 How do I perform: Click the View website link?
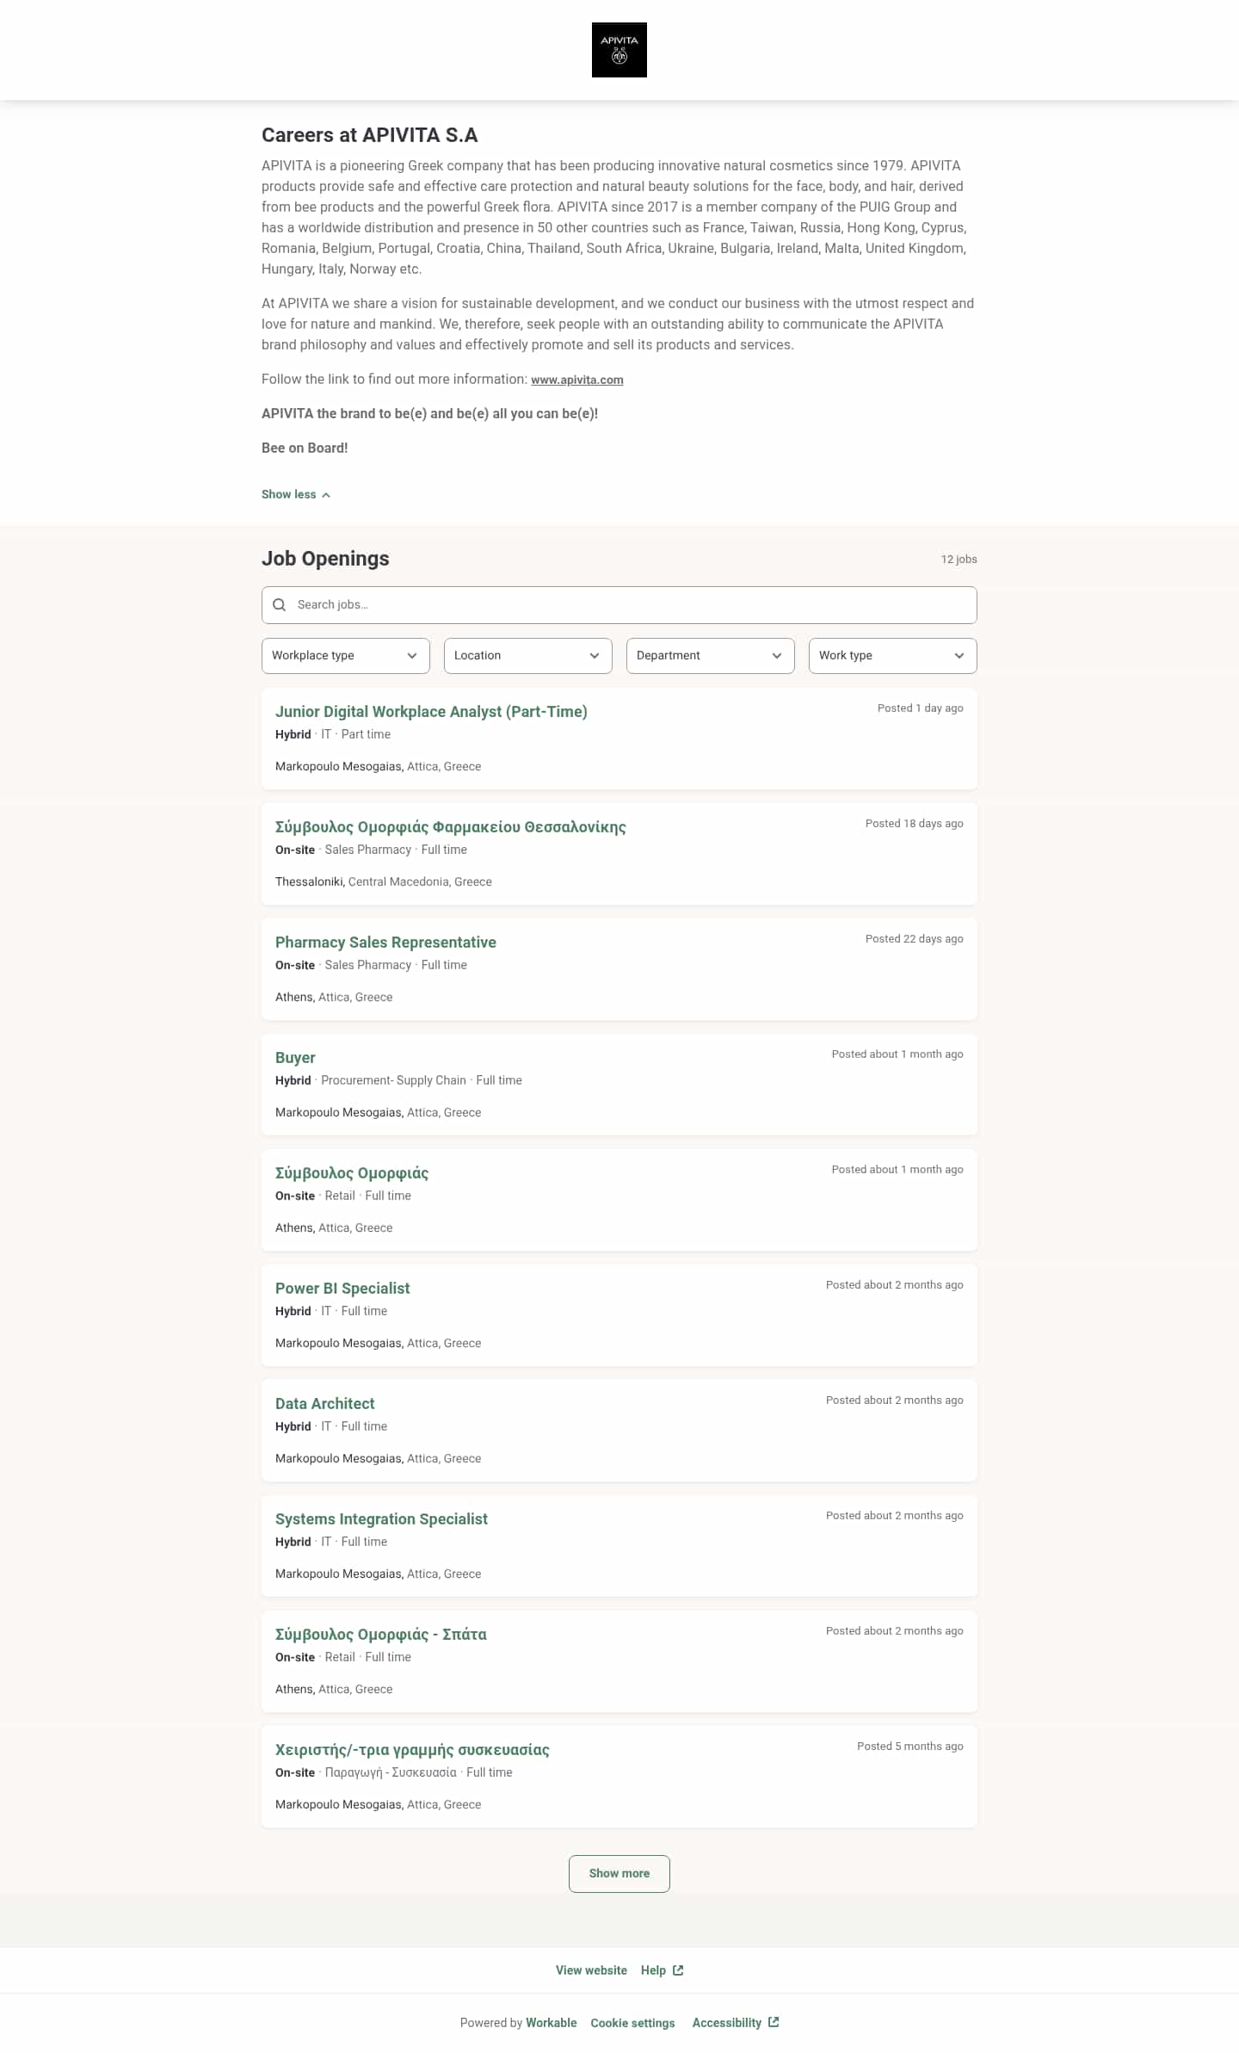[x=591, y=1970]
